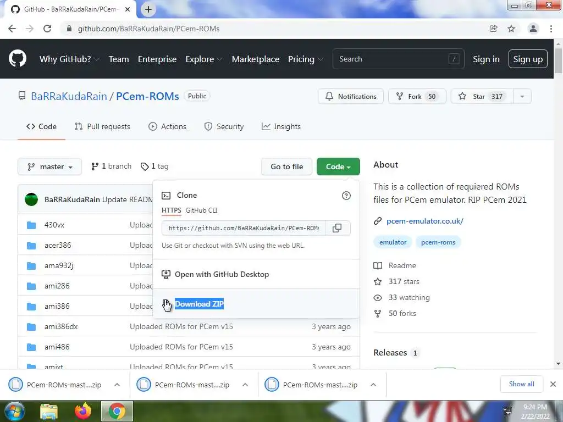Select GitHub CLI clone tab
This screenshot has width=563, height=422.
[201, 210]
